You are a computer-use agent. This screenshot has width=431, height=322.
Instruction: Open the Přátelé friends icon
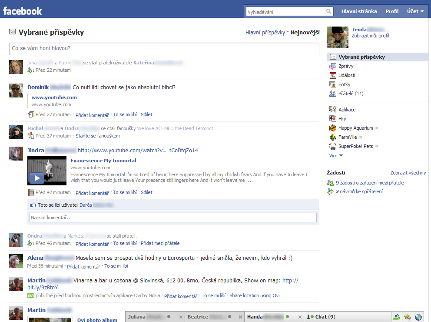coord(333,94)
